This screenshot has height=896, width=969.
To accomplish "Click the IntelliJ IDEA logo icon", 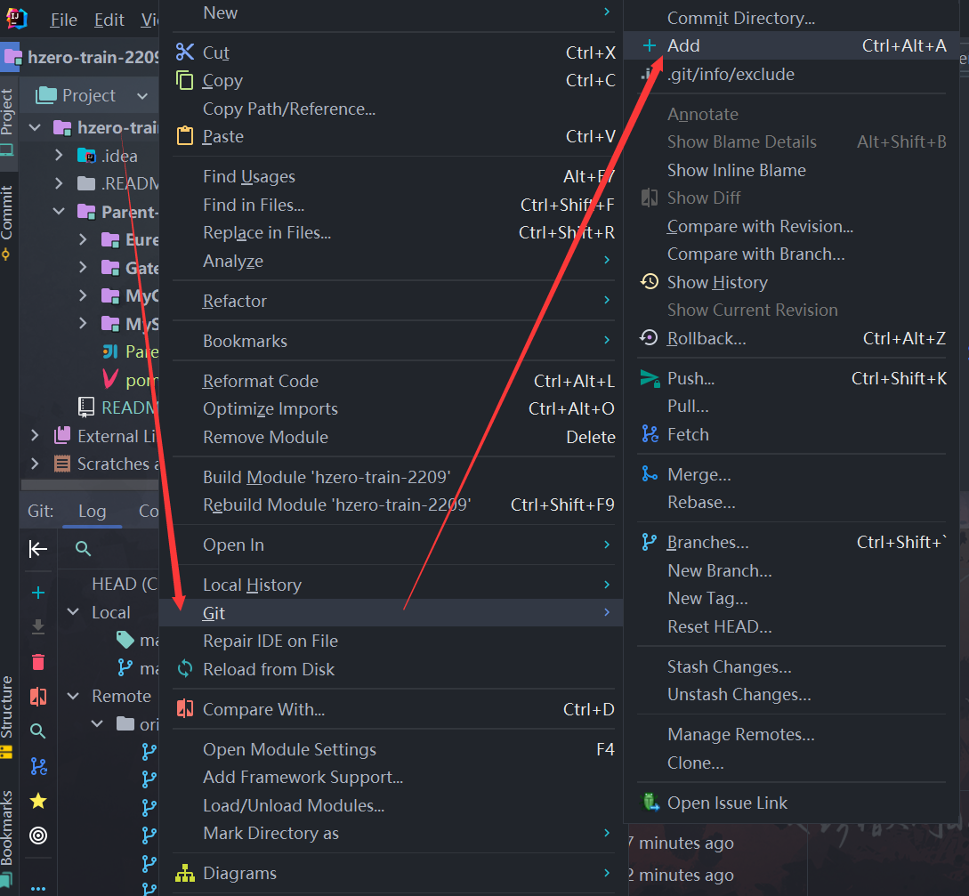I will tap(17, 19).
